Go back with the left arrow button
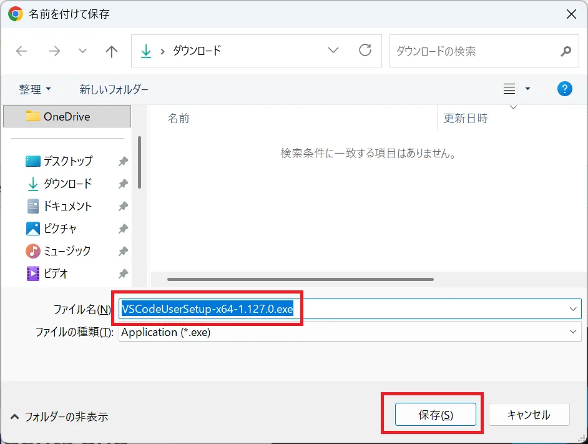 [x=22, y=51]
